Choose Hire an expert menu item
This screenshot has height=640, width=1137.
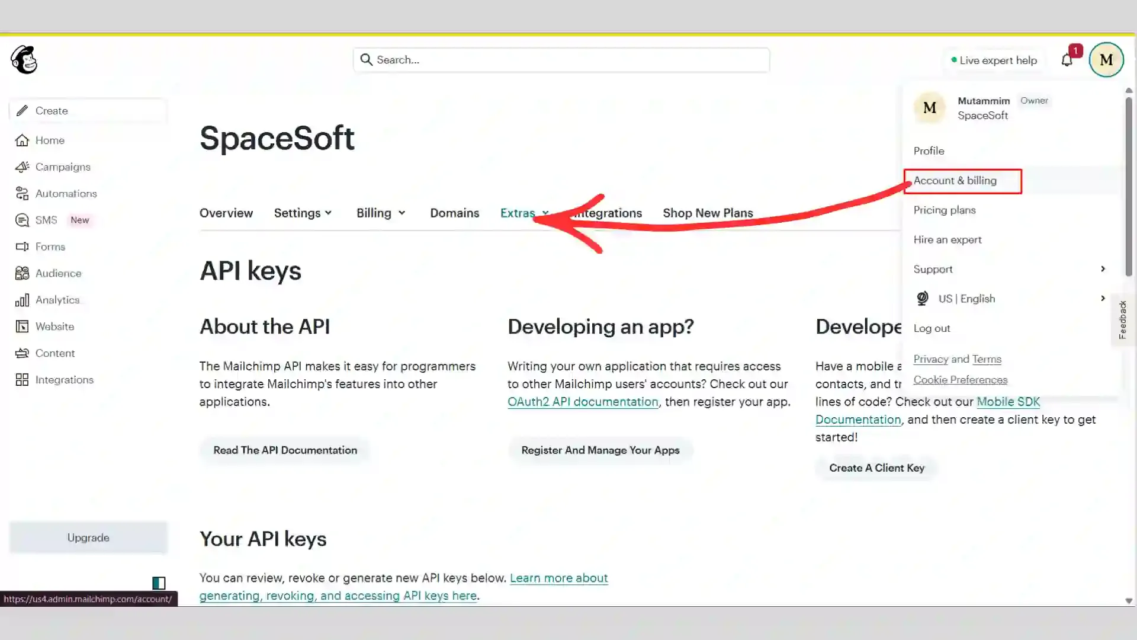(947, 239)
